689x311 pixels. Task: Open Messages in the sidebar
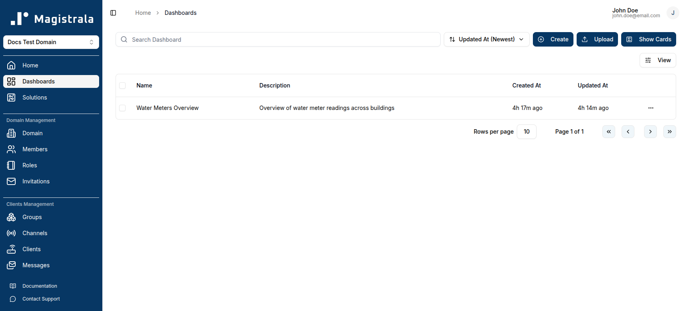click(51, 265)
